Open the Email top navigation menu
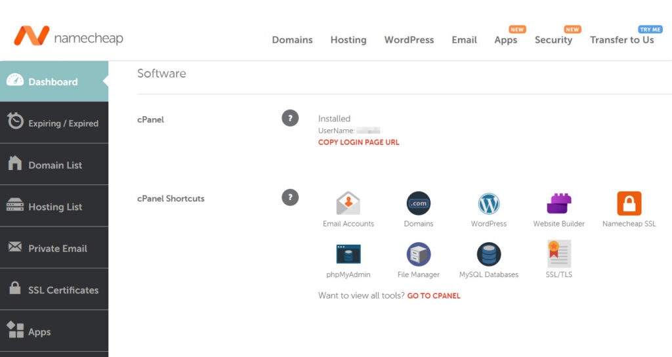 (x=464, y=40)
